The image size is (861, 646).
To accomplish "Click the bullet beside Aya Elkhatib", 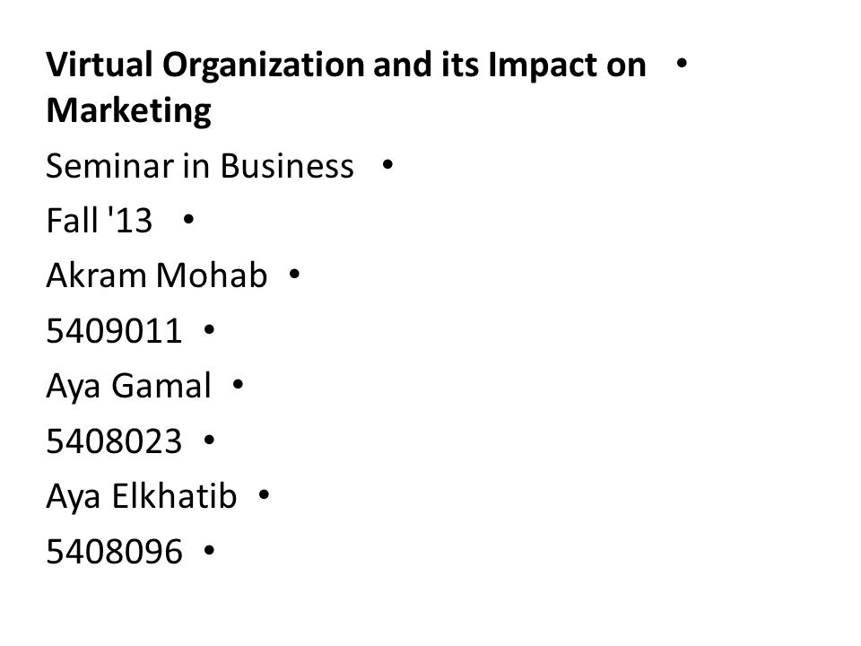I will (x=264, y=495).
